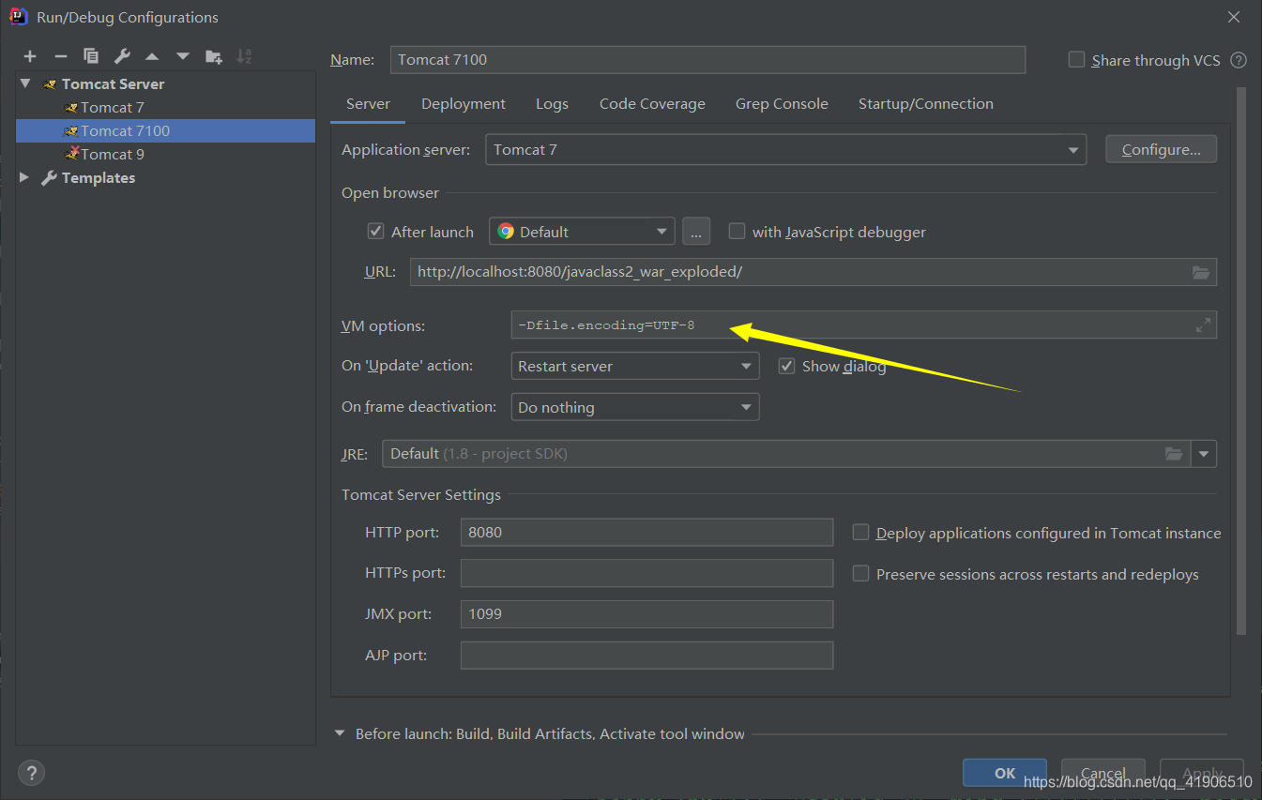The height and width of the screenshot is (800, 1262).
Task: Open the help question mark at dialog bottom
Action: pos(32,773)
